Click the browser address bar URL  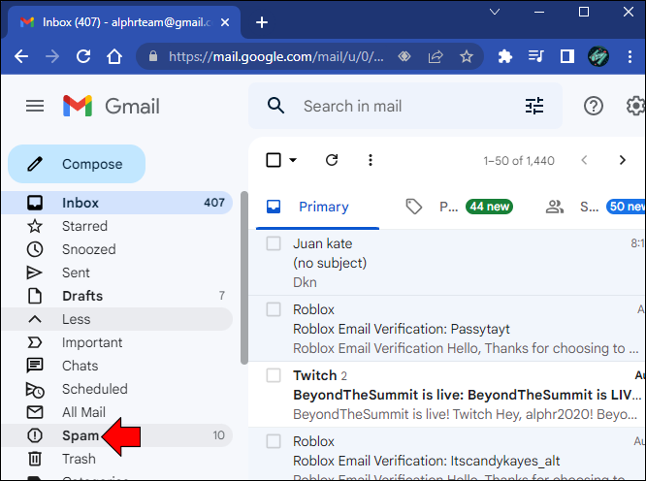point(276,56)
